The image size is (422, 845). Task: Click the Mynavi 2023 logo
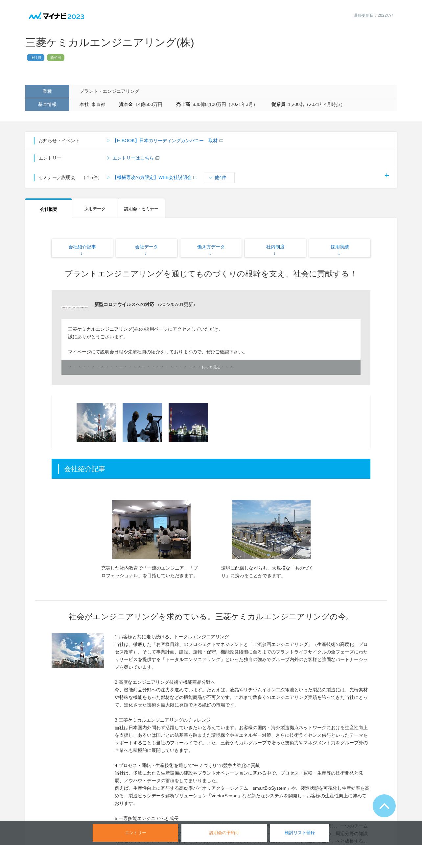click(57, 16)
